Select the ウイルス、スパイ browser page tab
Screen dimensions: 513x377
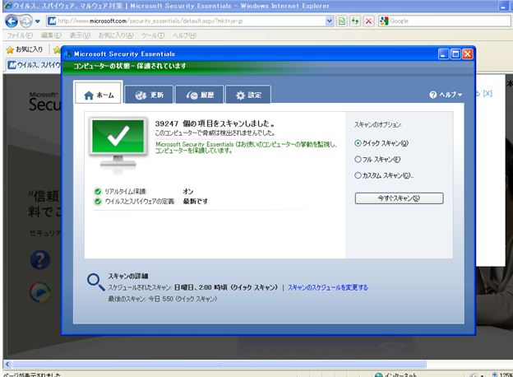[35, 65]
